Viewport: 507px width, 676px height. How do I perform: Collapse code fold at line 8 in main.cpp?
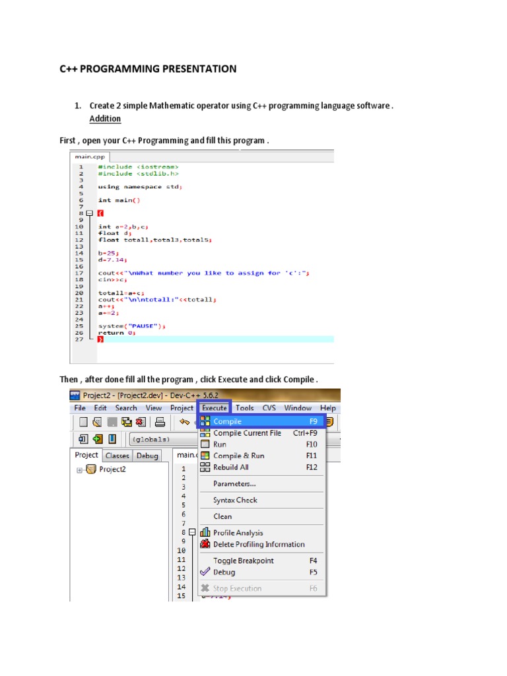point(89,213)
